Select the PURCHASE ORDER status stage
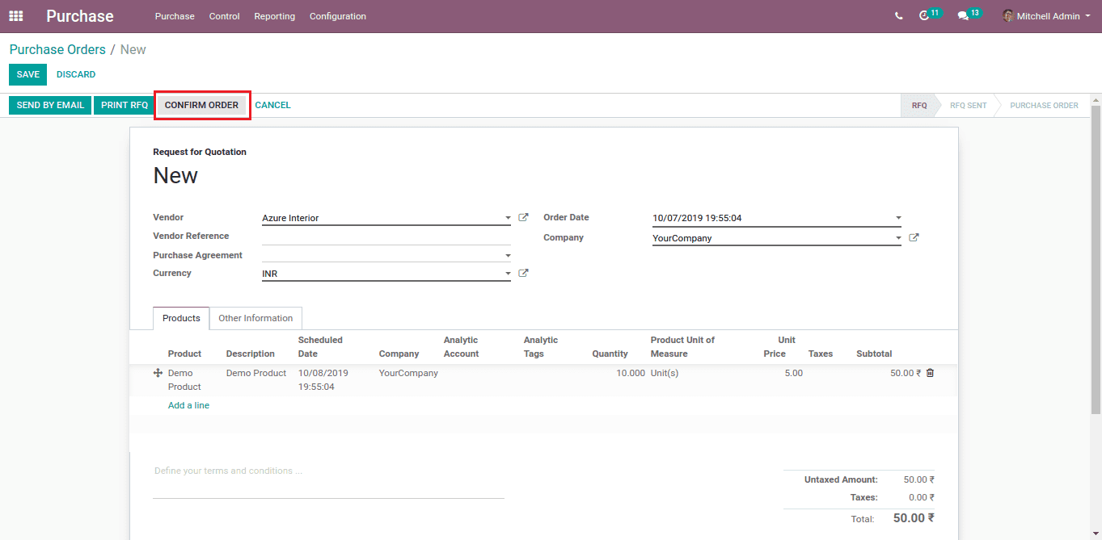Screen dimensions: 1102x540 point(1044,105)
